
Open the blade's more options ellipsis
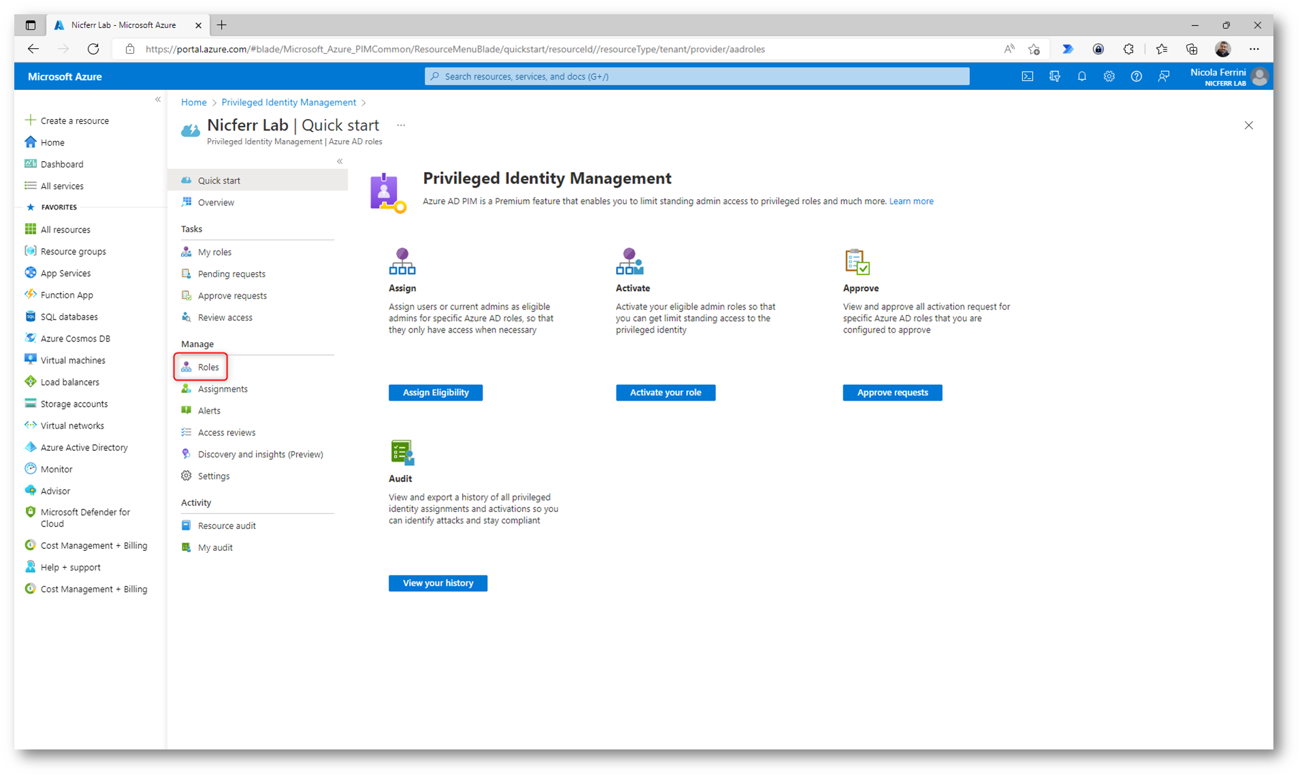tap(401, 125)
